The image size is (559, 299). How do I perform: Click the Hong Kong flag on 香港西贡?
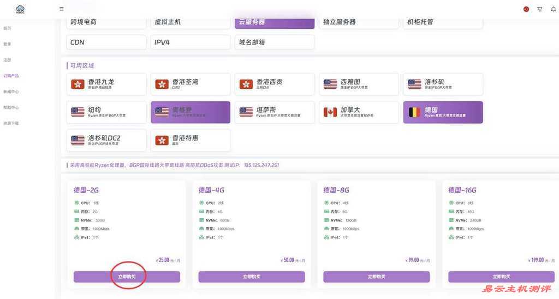click(246, 84)
